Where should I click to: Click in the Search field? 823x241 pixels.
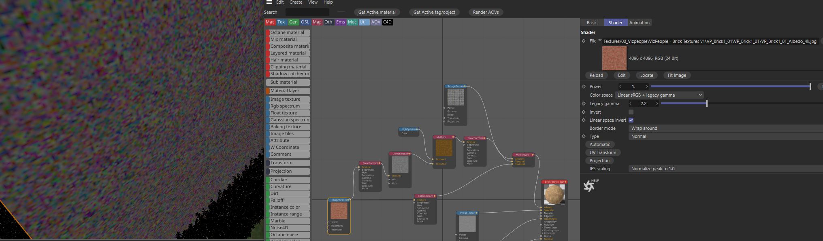pyautogui.click(x=307, y=12)
